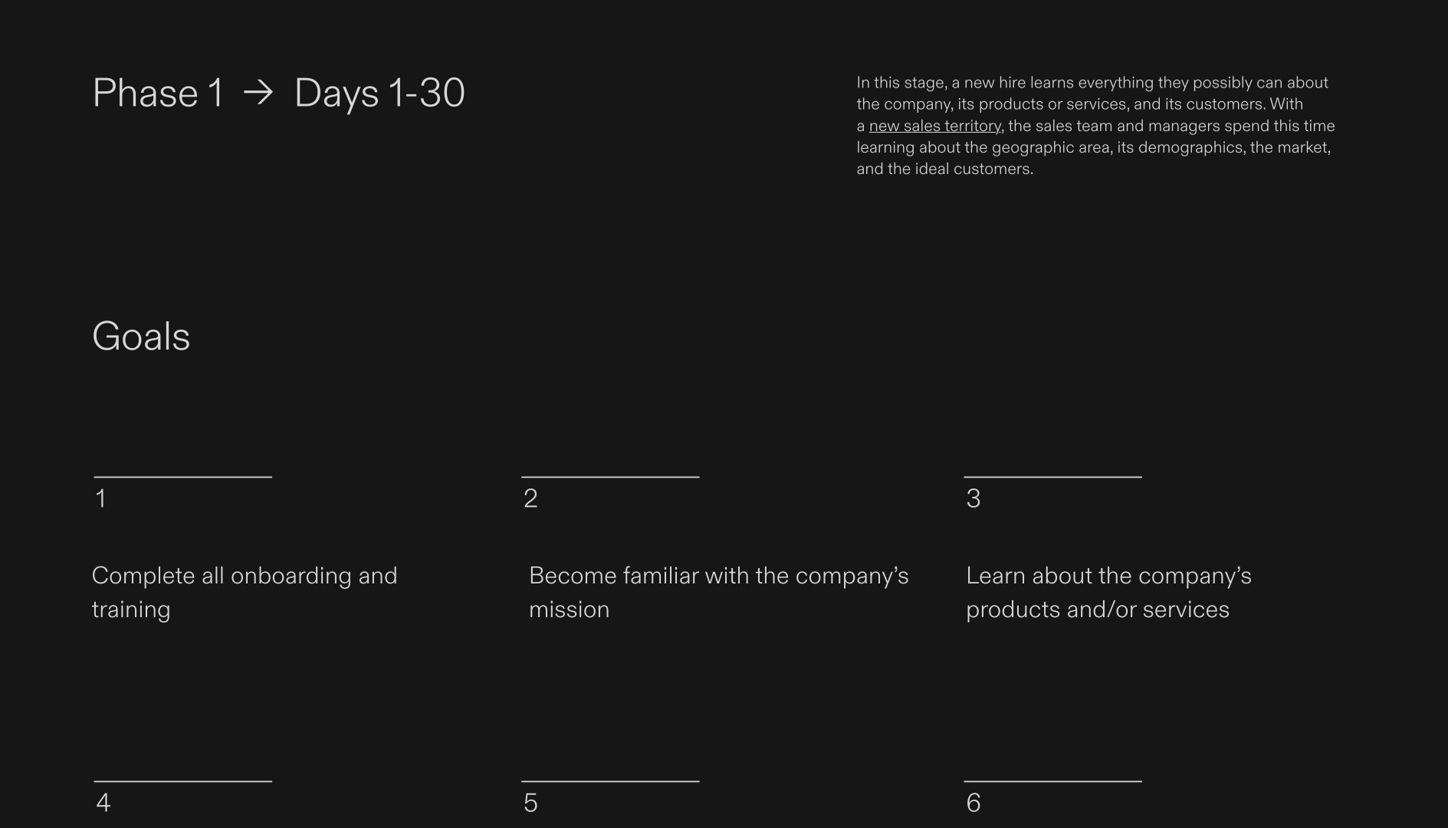The width and height of the screenshot is (1448, 828).
Task: Click the "Days 1-30" heading text
Action: pyautogui.click(x=379, y=94)
